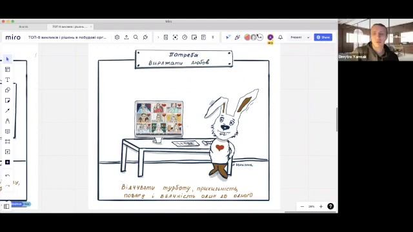The image size is (413, 232).
Task: Zoom in with the plus button
Action: click(x=321, y=206)
